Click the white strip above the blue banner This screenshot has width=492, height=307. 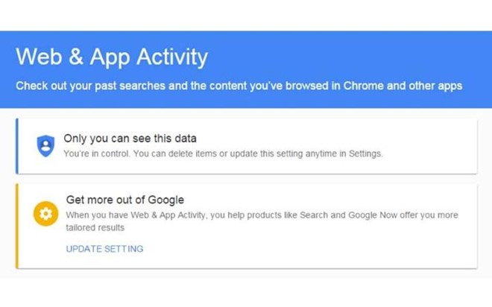tap(246, 15)
